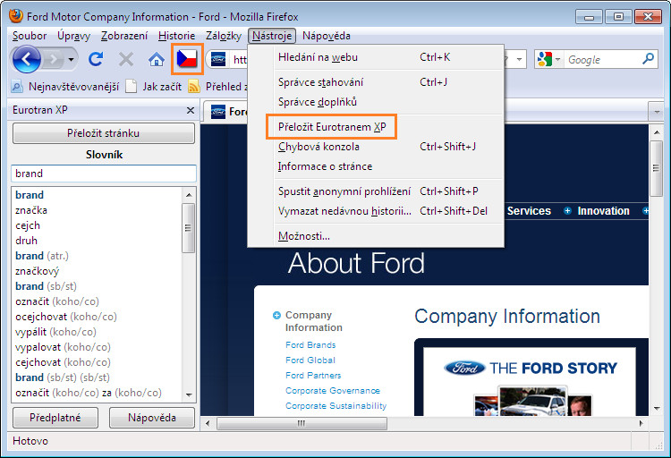Select the 'druh' translation row
Screen dimensions: 671x458
pos(98,241)
